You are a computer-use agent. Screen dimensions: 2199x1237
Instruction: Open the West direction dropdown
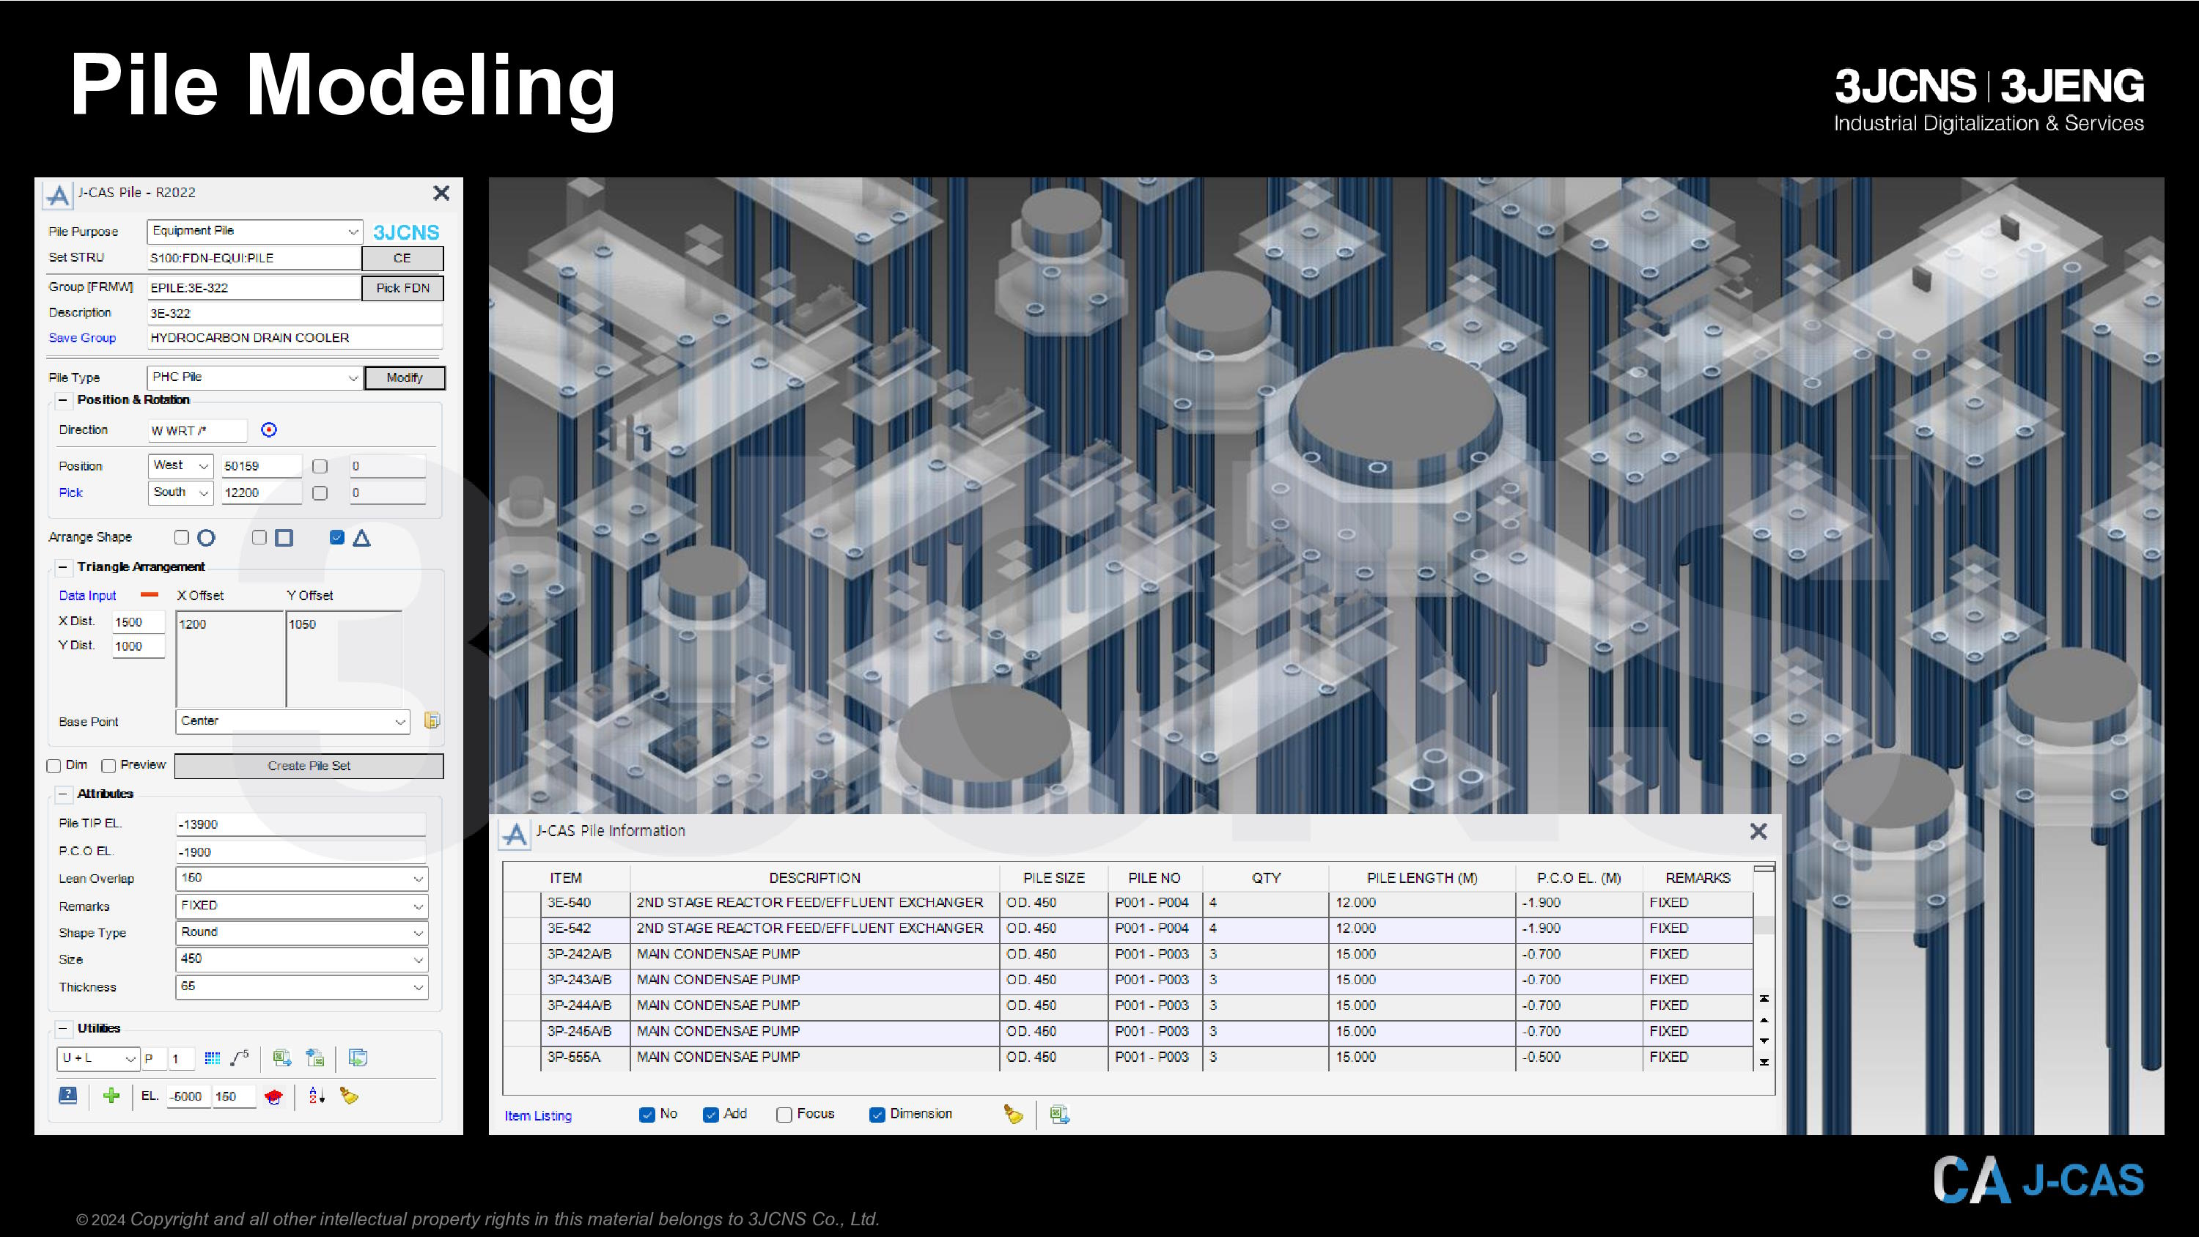[181, 465]
